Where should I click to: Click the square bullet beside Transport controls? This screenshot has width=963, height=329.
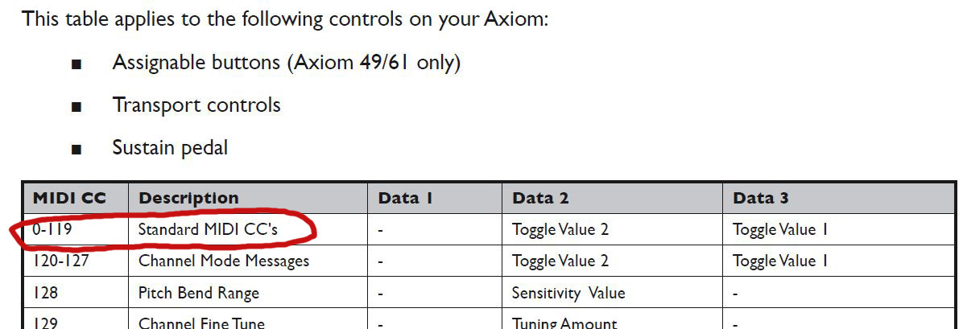76,107
